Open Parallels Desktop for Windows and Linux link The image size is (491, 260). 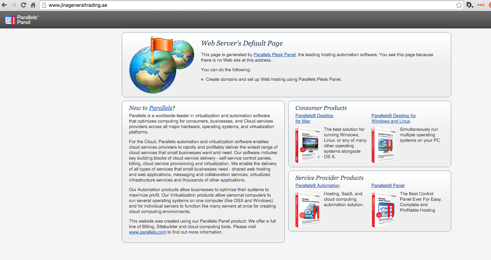(394, 119)
